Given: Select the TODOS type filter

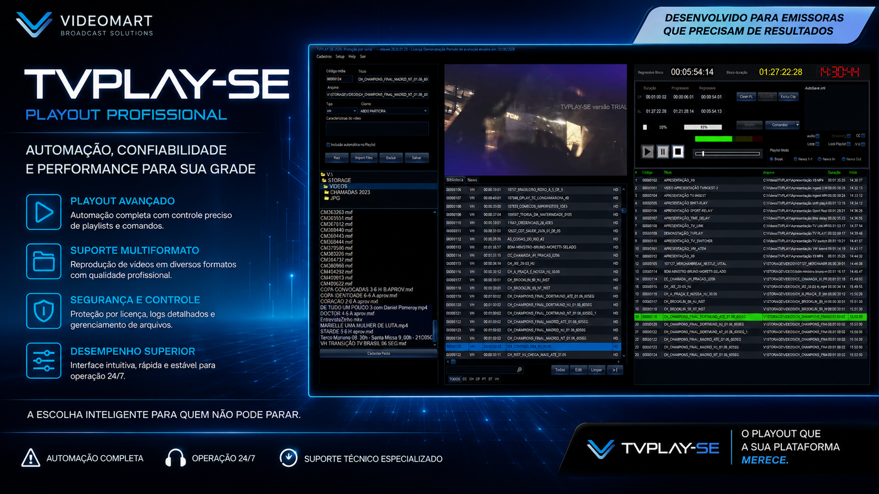Looking at the screenshot, I should click(455, 379).
